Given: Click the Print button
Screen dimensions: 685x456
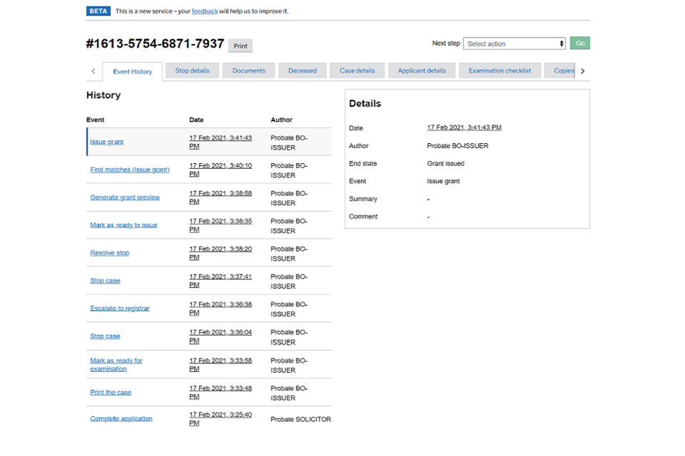Looking at the screenshot, I should click(x=240, y=46).
